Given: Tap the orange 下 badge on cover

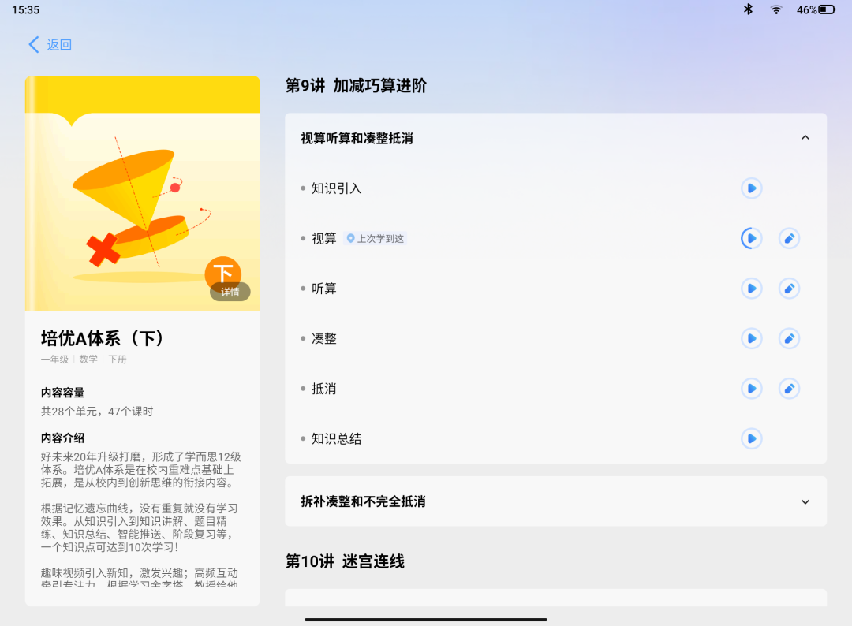Looking at the screenshot, I should (222, 273).
